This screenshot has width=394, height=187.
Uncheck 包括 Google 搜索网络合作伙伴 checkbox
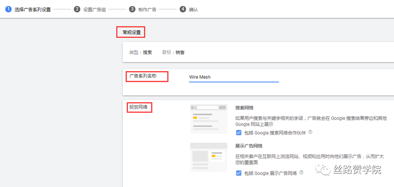coord(239,132)
